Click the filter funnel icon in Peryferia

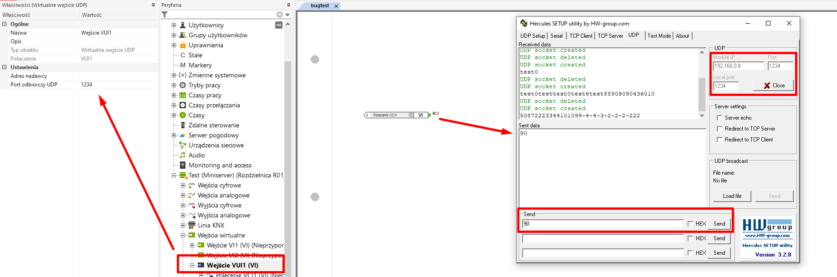pyautogui.click(x=165, y=15)
